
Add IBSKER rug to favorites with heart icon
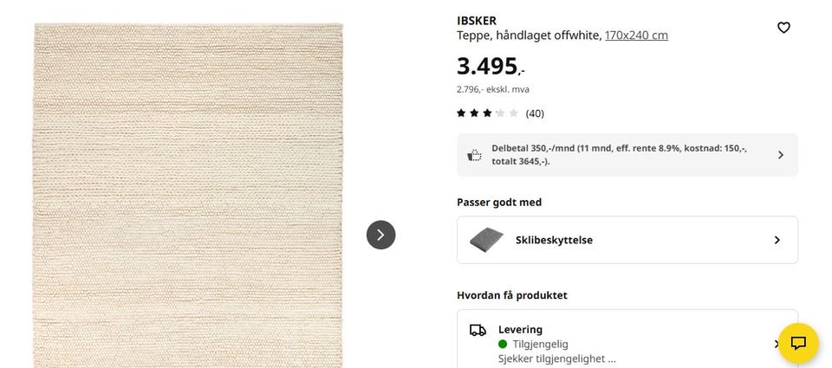(783, 28)
